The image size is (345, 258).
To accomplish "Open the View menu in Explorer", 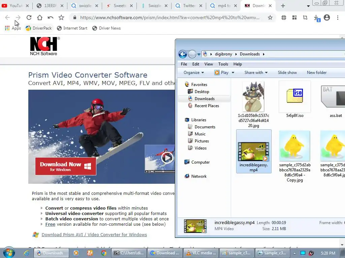I will 209,64.
